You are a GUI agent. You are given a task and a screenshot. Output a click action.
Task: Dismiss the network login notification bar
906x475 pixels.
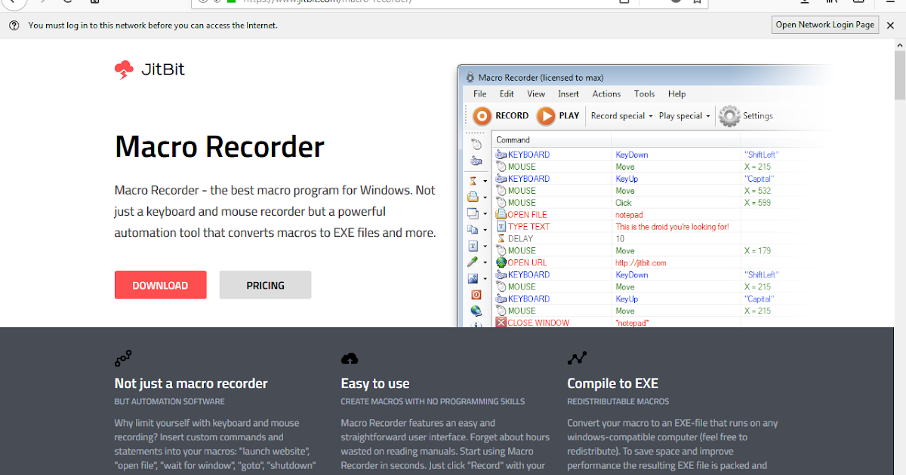click(x=889, y=25)
